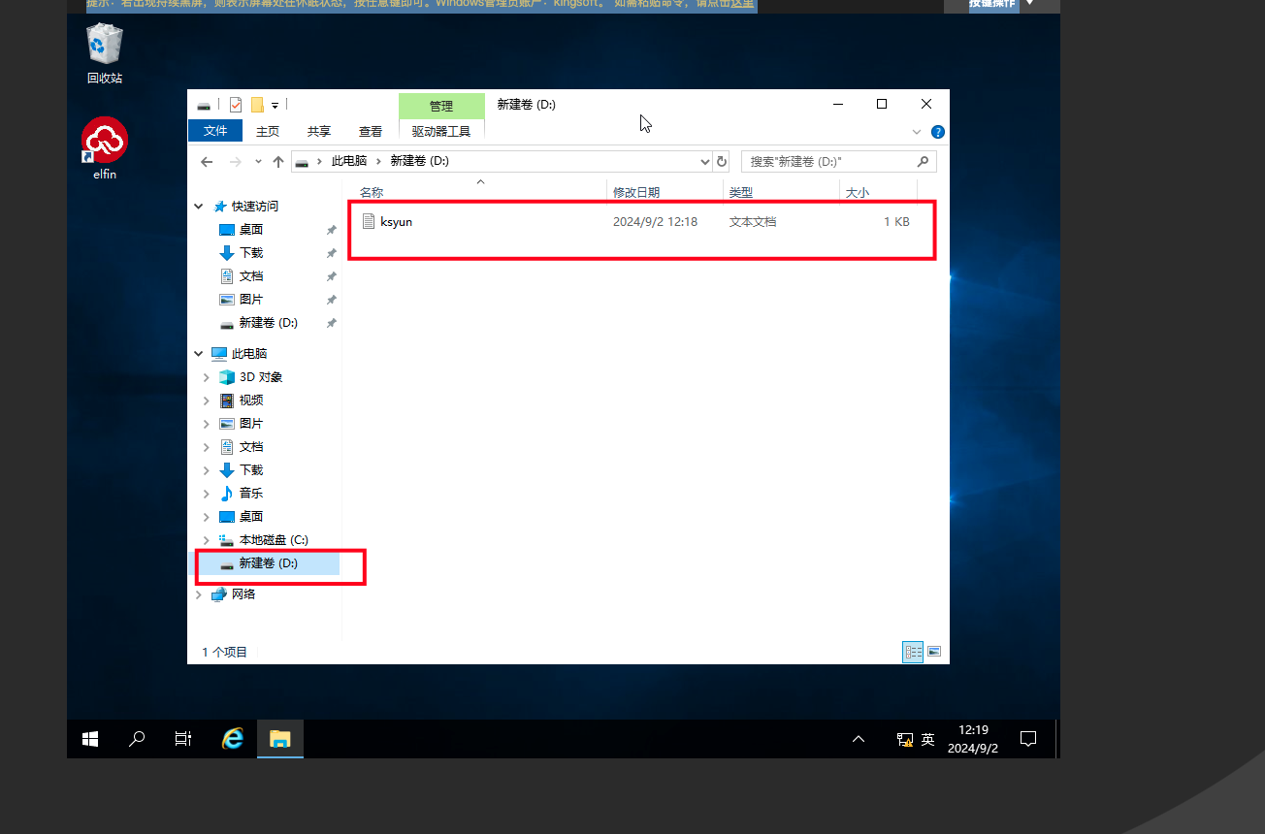Open Task View on the taskbar
The width and height of the screenshot is (1265, 834).
(x=183, y=739)
